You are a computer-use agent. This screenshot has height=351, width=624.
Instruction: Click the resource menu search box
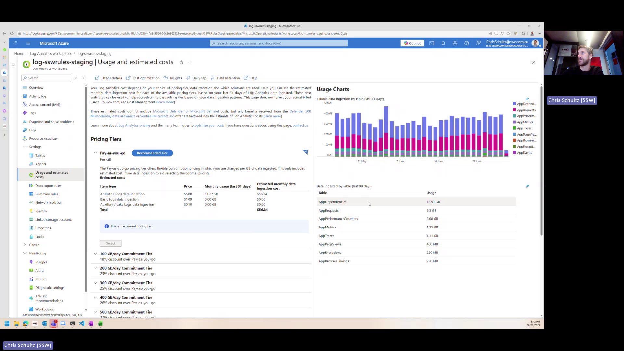click(46, 78)
